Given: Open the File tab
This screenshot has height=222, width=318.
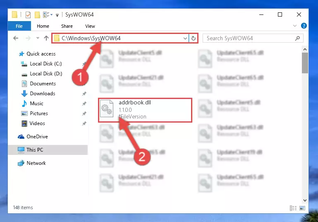Looking at the screenshot, I should pos(19,26).
